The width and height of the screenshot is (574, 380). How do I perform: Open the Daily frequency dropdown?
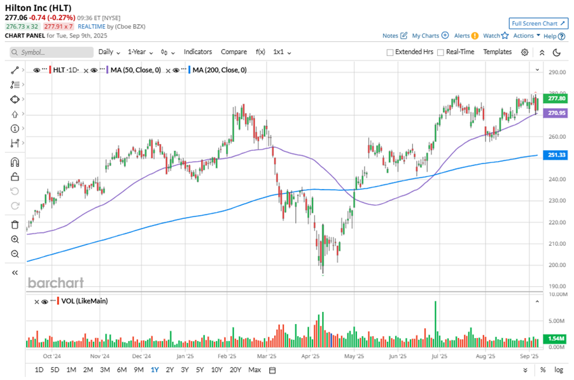click(109, 52)
